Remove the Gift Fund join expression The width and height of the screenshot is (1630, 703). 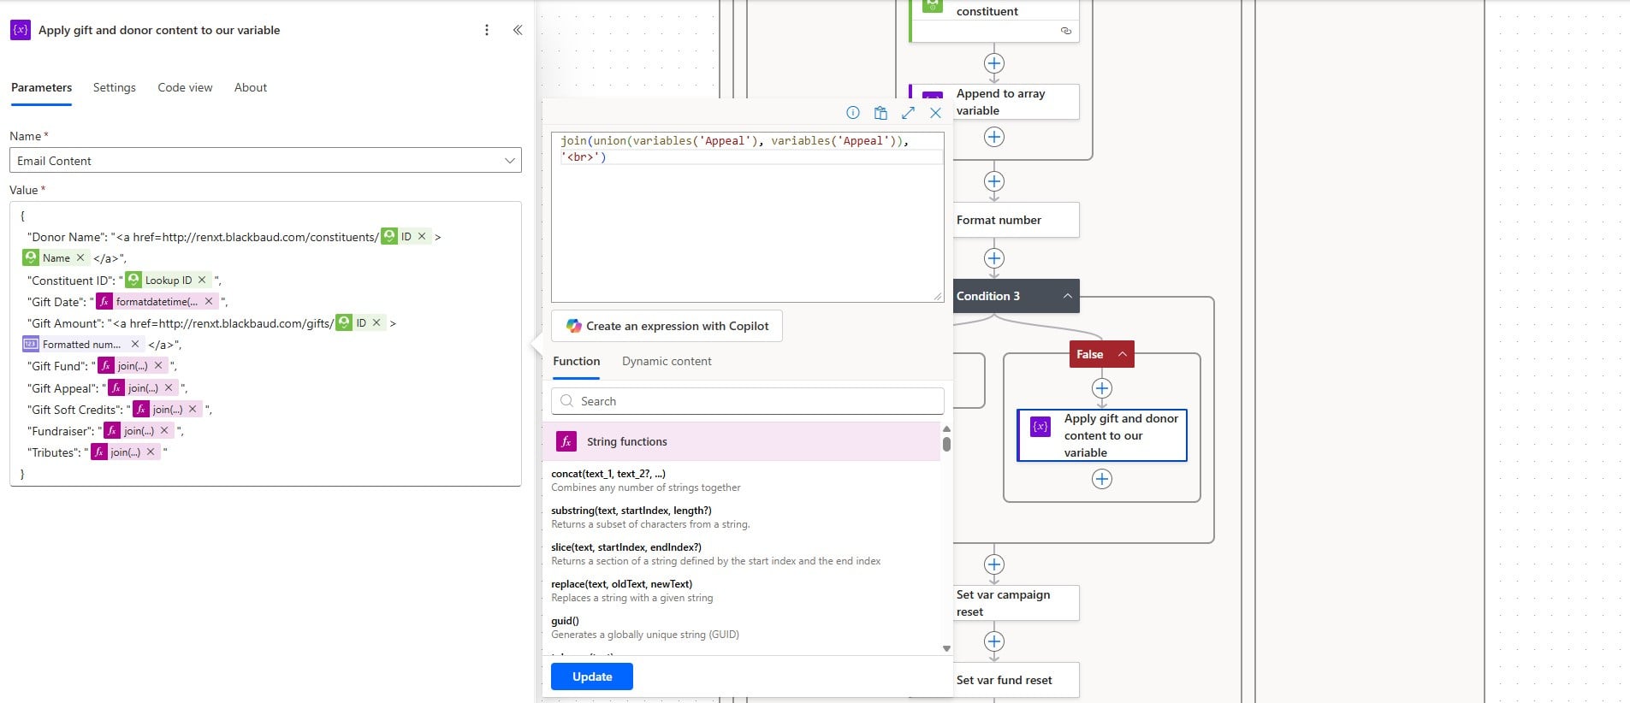(x=158, y=365)
